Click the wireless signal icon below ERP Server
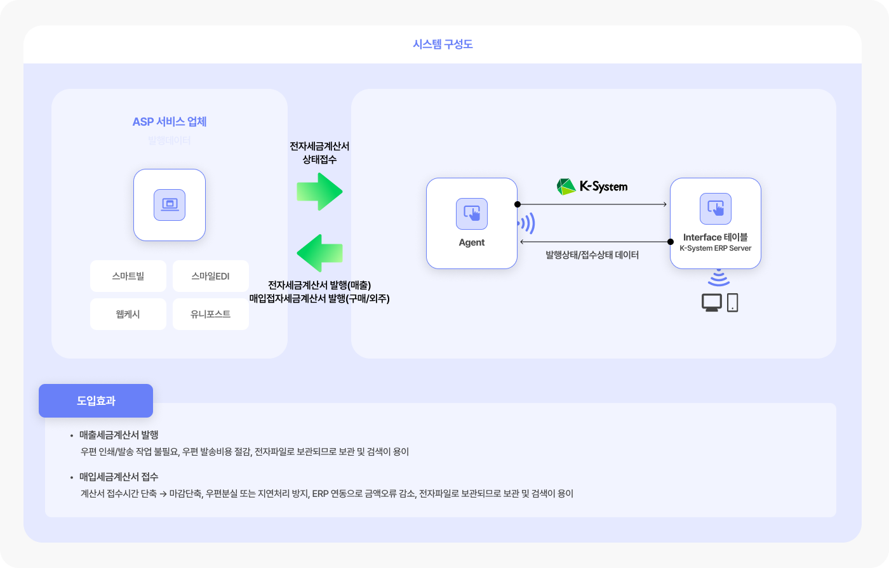 719,278
